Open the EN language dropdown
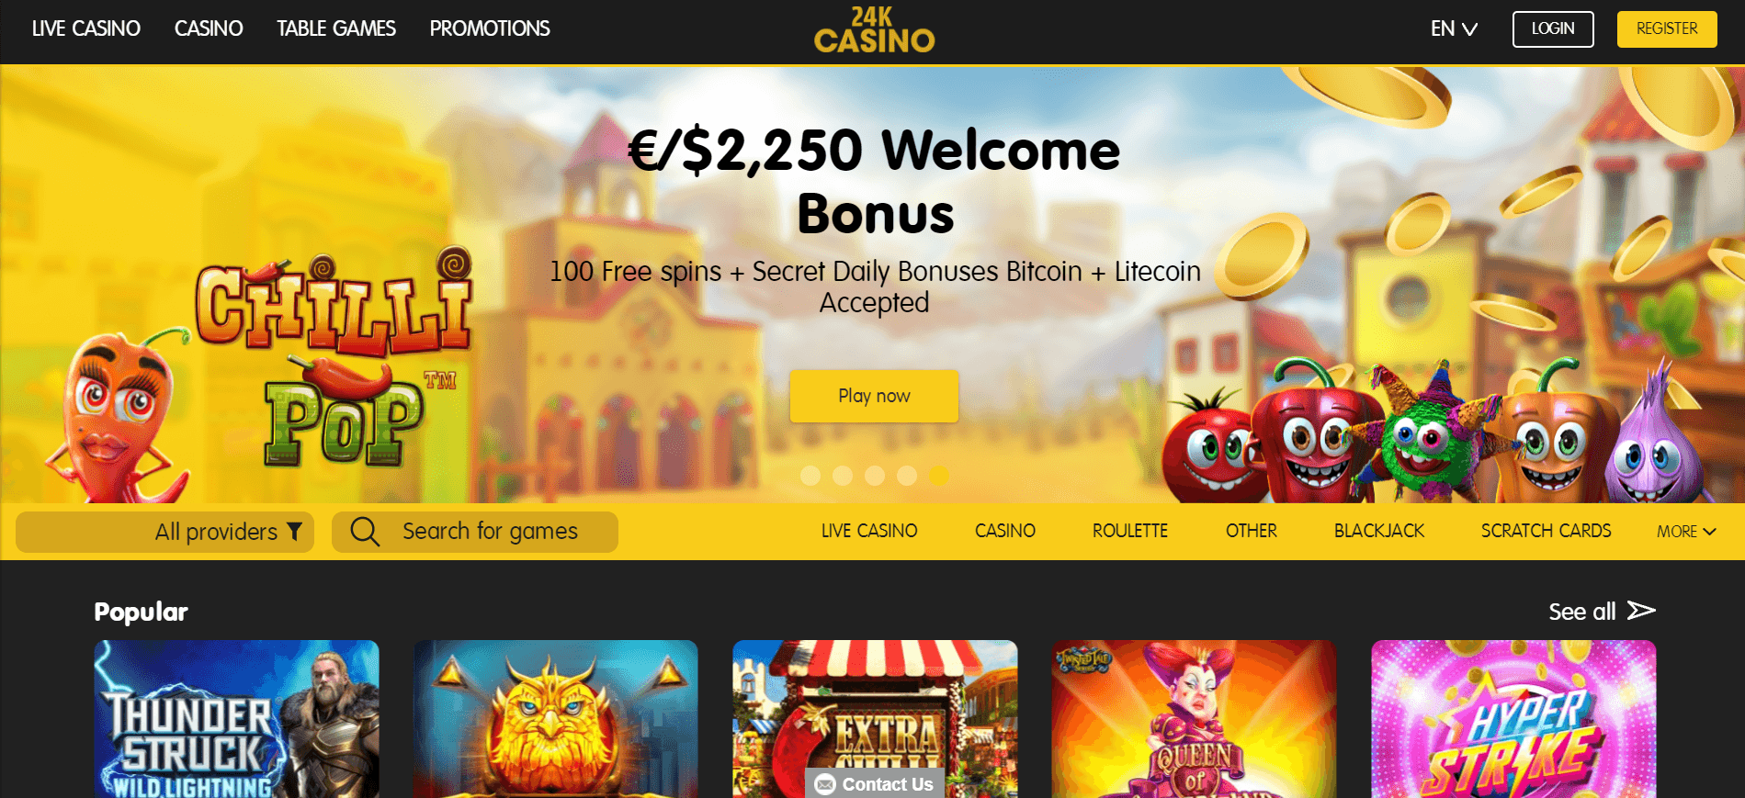Image resolution: width=1745 pixels, height=798 pixels. tap(1454, 28)
